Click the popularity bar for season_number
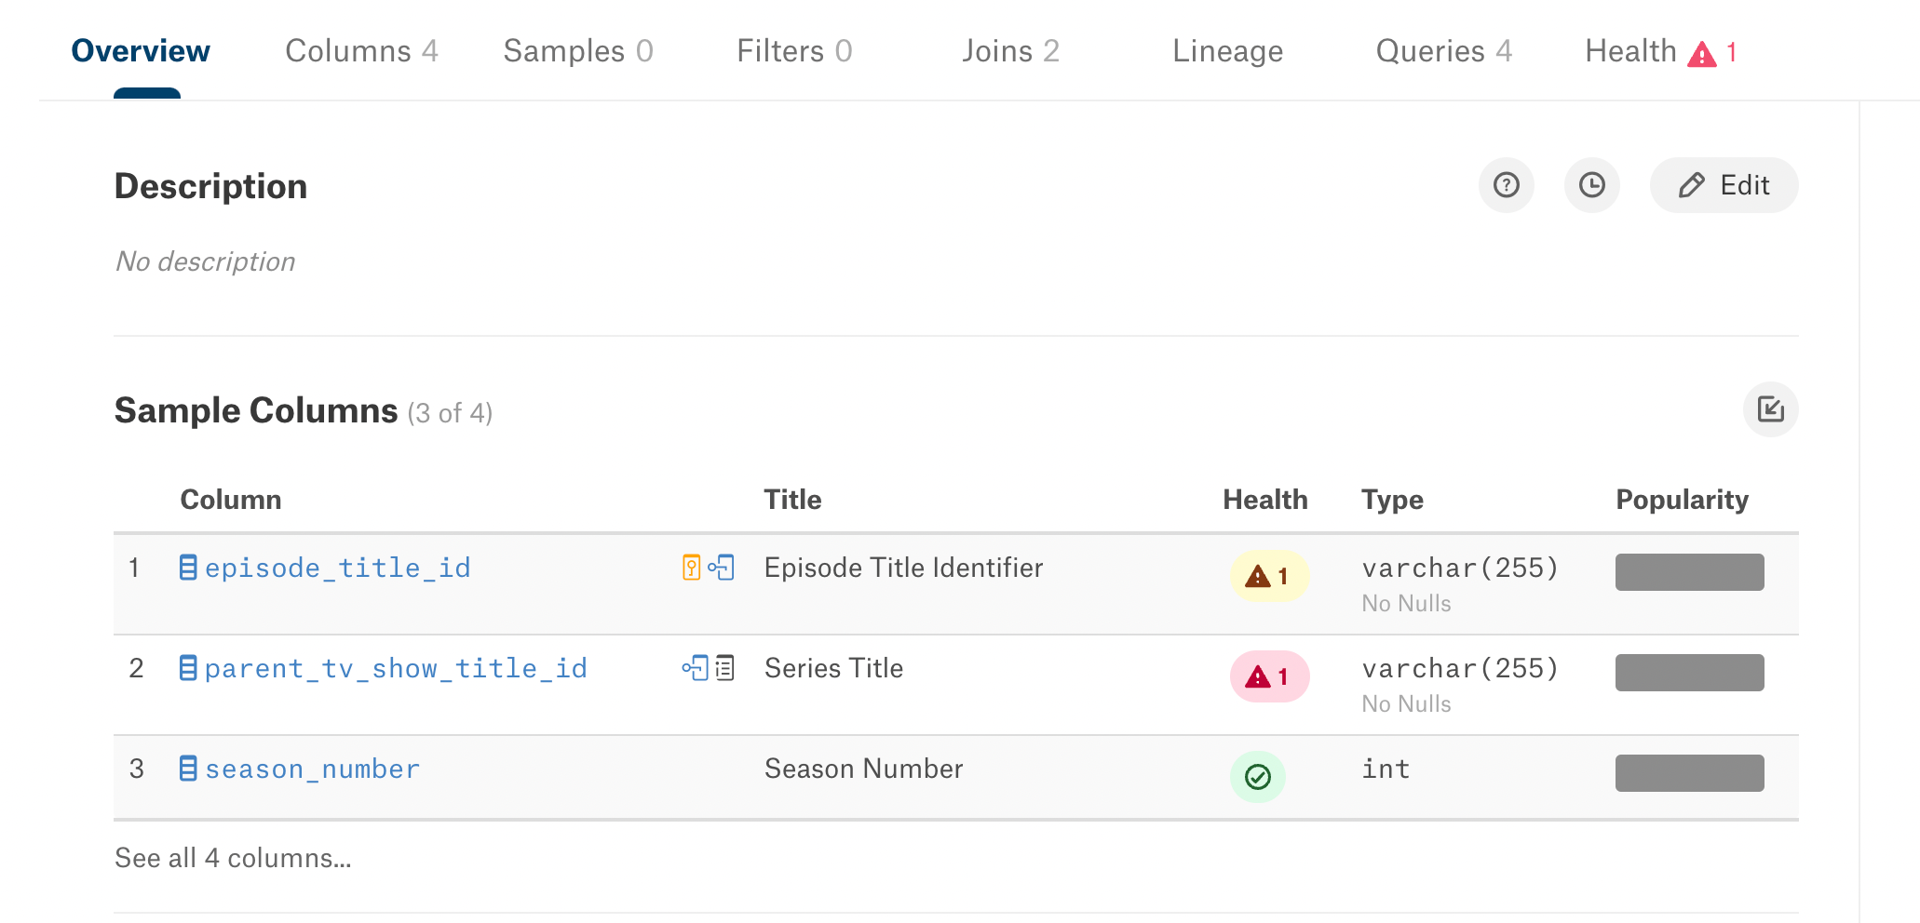 (1689, 773)
